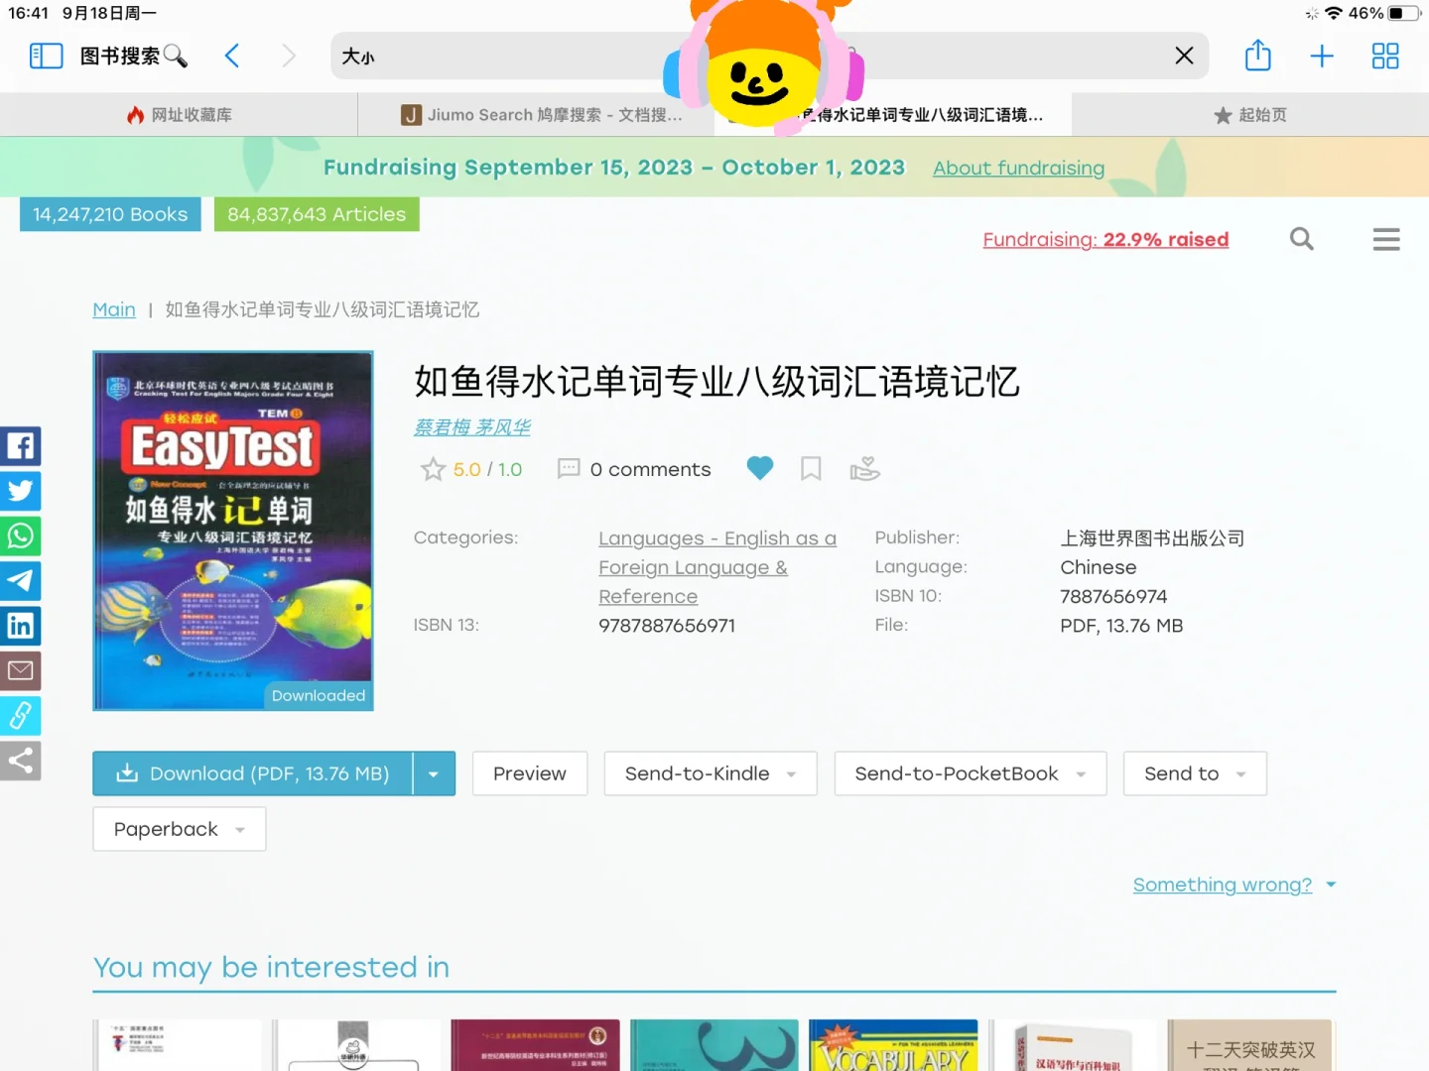Click the EasyTest book cover thumbnail
The height and width of the screenshot is (1071, 1429).
point(233,531)
